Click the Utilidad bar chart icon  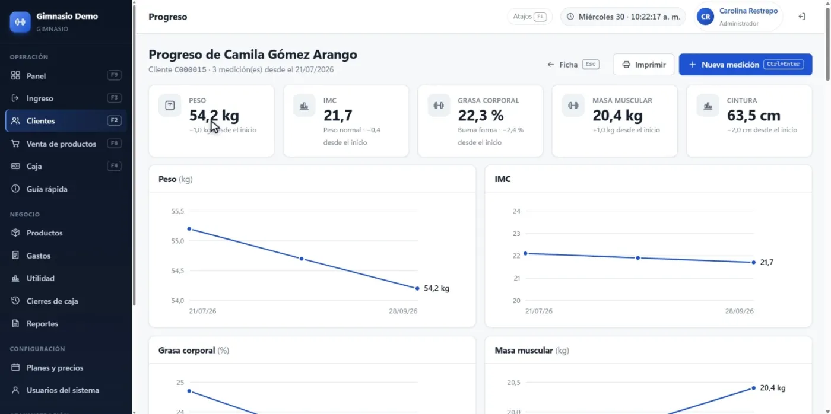click(15, 278)
